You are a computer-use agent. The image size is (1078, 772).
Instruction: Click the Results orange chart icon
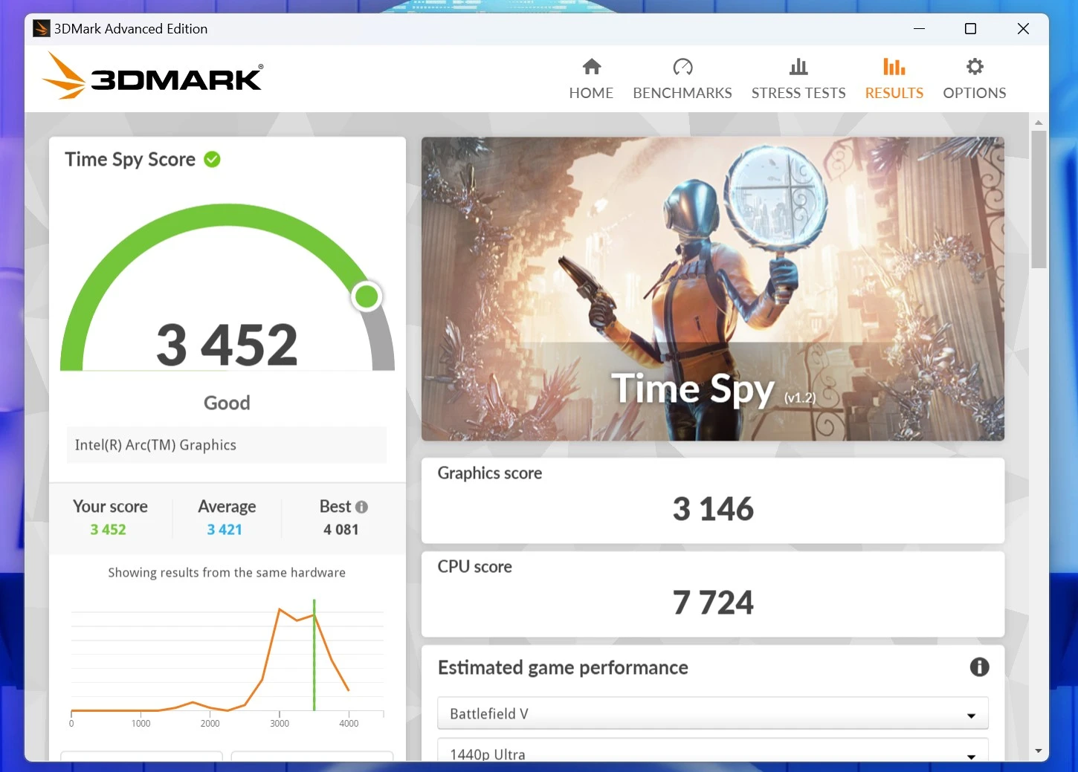click(894, 67)
